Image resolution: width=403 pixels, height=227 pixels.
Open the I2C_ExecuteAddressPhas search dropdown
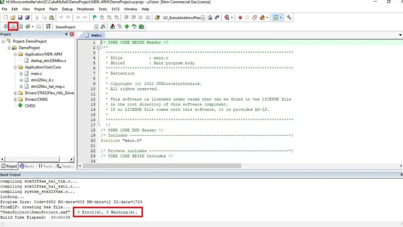click(x=203, y=18)
